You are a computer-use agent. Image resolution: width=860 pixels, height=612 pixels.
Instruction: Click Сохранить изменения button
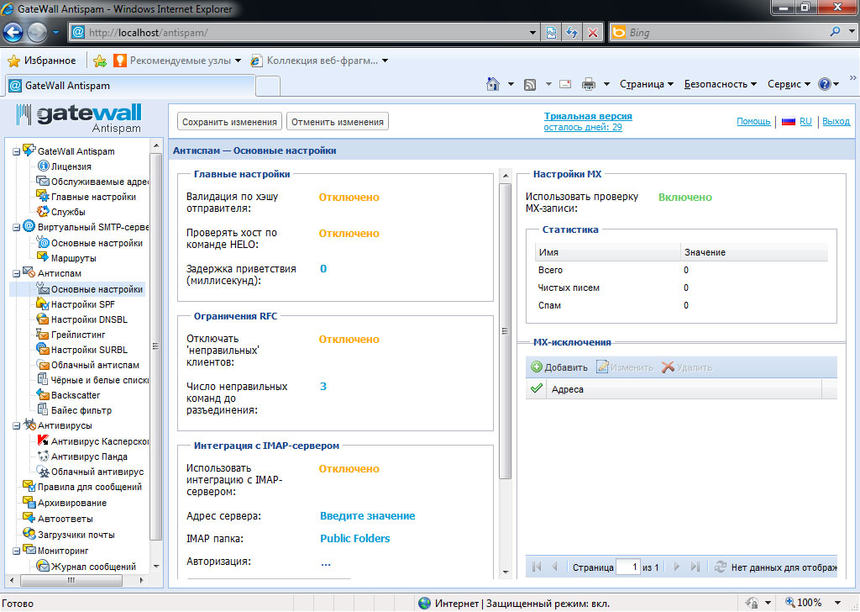[229, 121]
